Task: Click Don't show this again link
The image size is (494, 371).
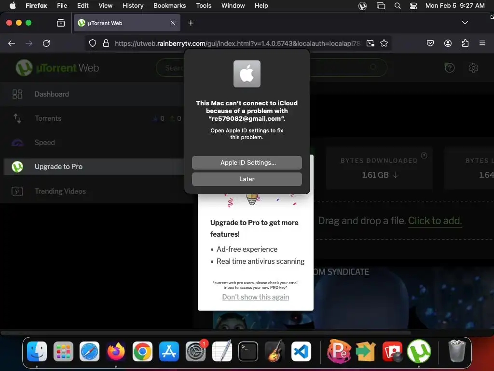Action: pos(256,297)
